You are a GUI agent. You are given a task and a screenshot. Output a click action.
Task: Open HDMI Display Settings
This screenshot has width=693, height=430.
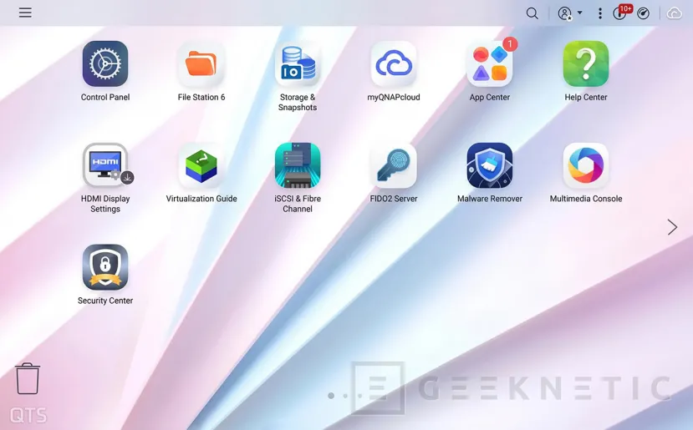[105, 165]
